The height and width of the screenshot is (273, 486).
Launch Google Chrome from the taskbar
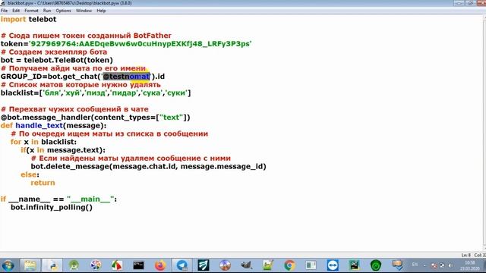(289, 265)
